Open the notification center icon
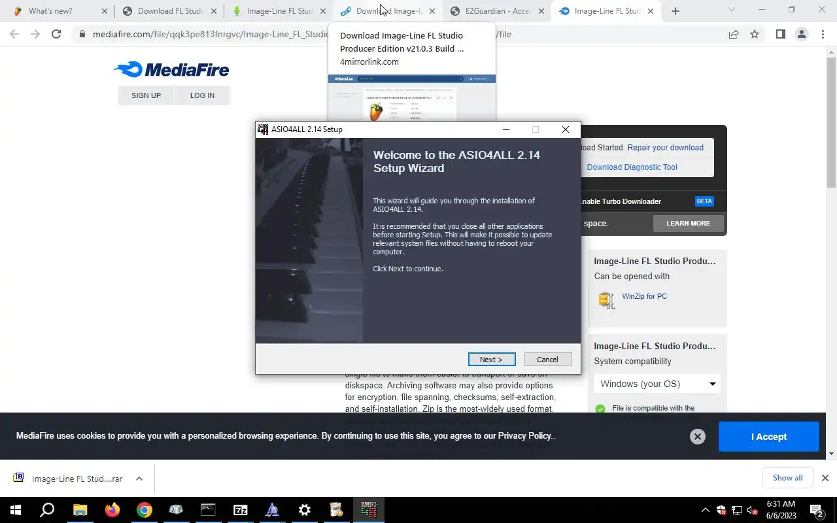The image size is (837, 523). coord(817,510)
